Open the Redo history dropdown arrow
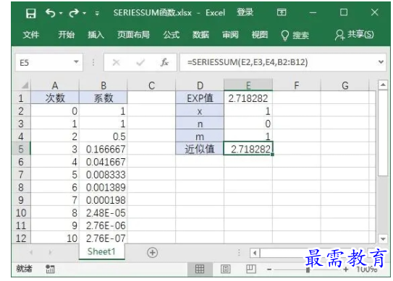 click(85, 13)
